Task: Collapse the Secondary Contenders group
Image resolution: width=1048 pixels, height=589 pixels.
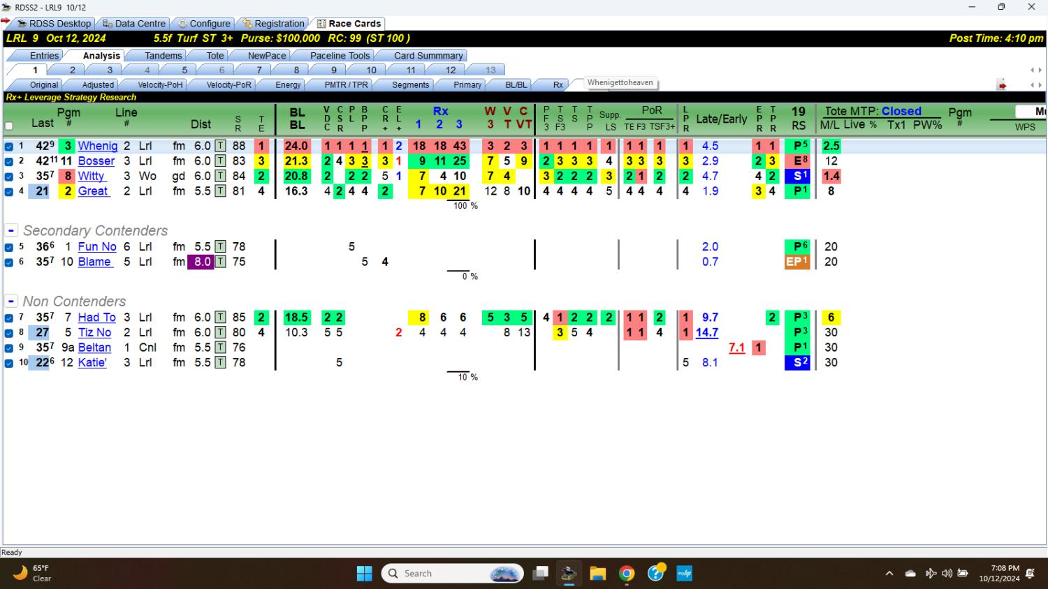Action: [11, 230]
